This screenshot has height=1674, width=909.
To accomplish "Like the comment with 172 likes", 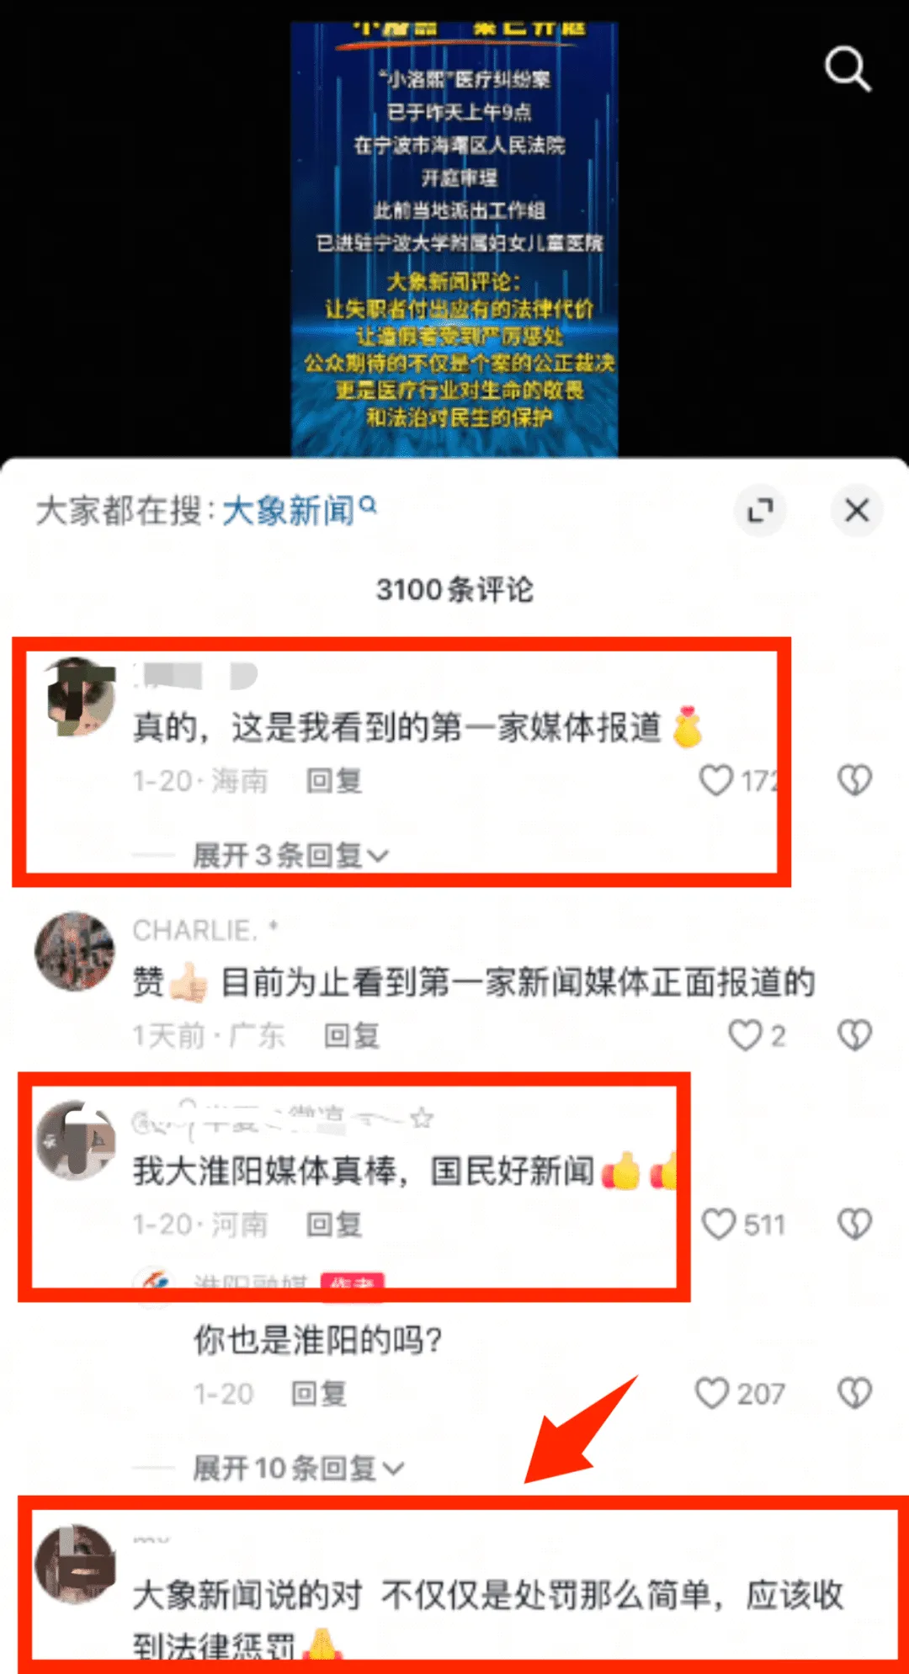I will click(716, 780).
